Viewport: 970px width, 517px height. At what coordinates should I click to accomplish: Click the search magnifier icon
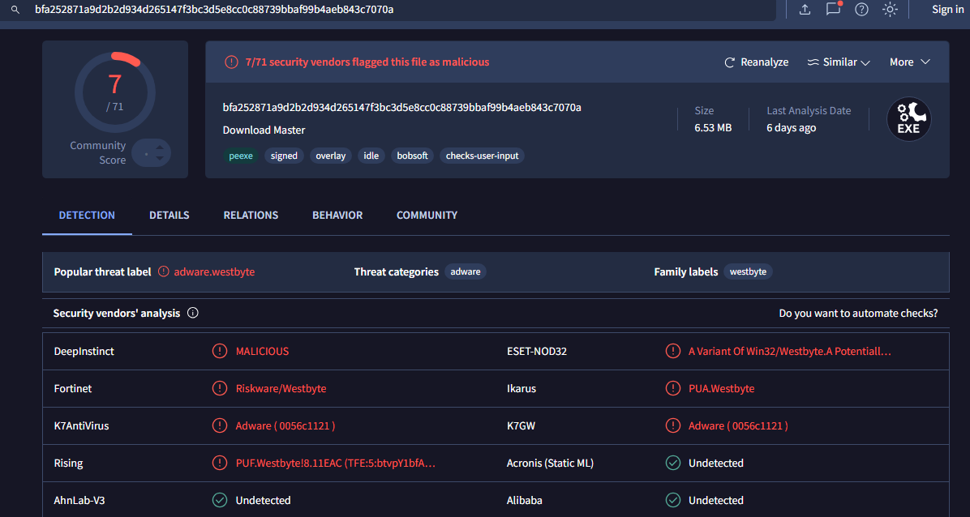(x=15, y=10)
